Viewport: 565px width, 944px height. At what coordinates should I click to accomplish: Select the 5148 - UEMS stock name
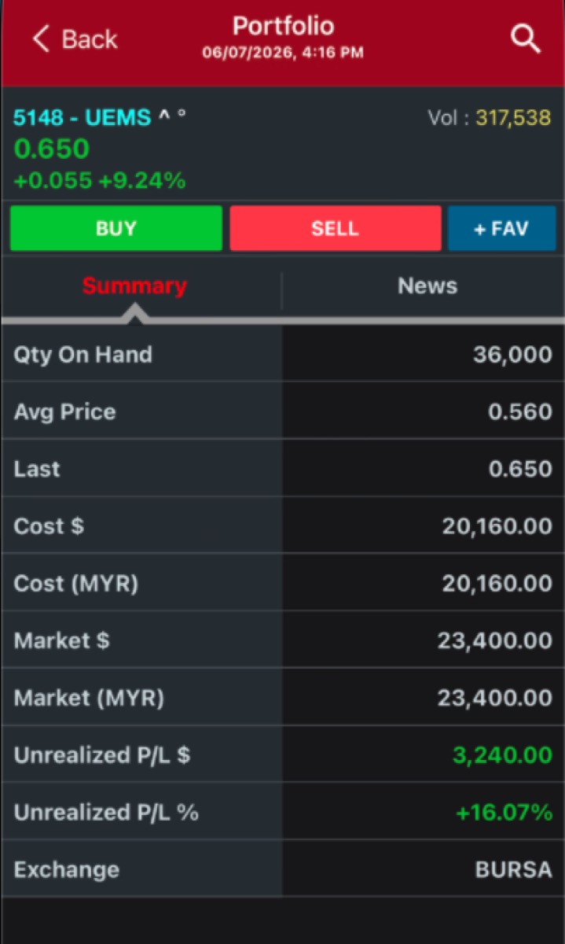pyautogui.click(x=82, y=118)
